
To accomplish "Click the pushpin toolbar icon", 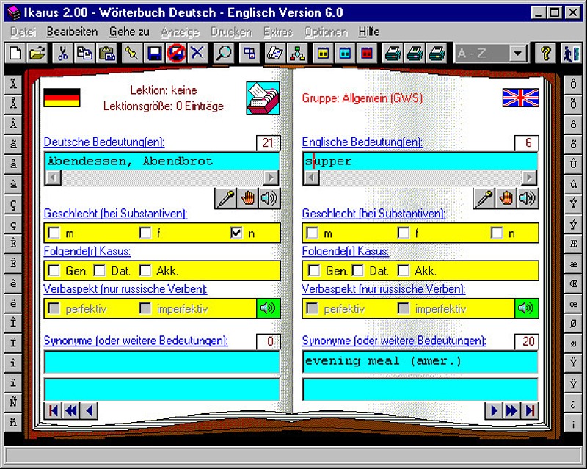I will point(132,53).
